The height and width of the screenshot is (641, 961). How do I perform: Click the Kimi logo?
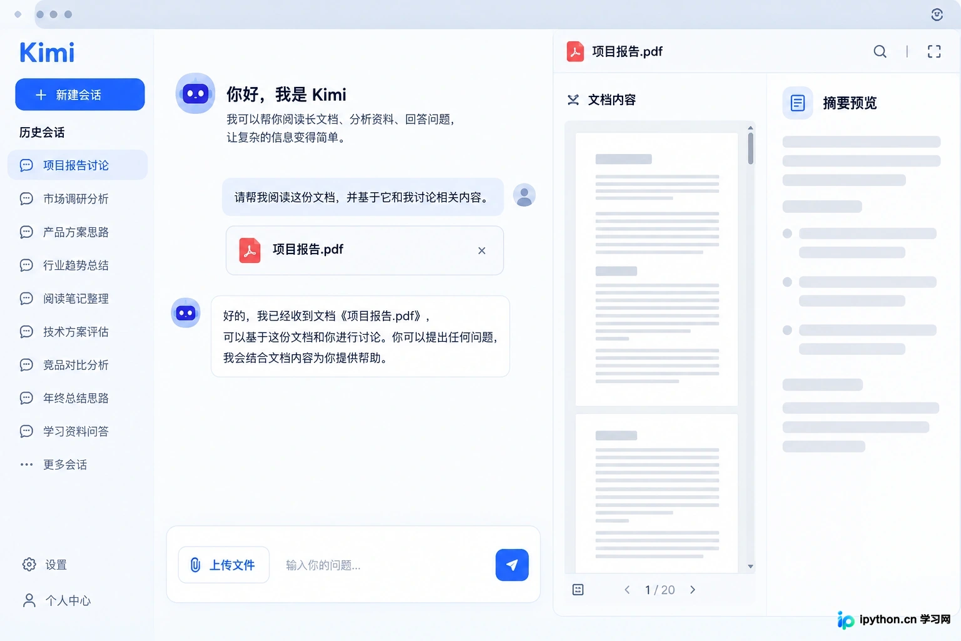(47, 53)
